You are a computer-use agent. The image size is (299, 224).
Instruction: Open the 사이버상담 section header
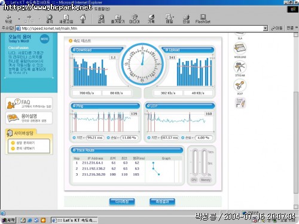(x=21, y=133)
